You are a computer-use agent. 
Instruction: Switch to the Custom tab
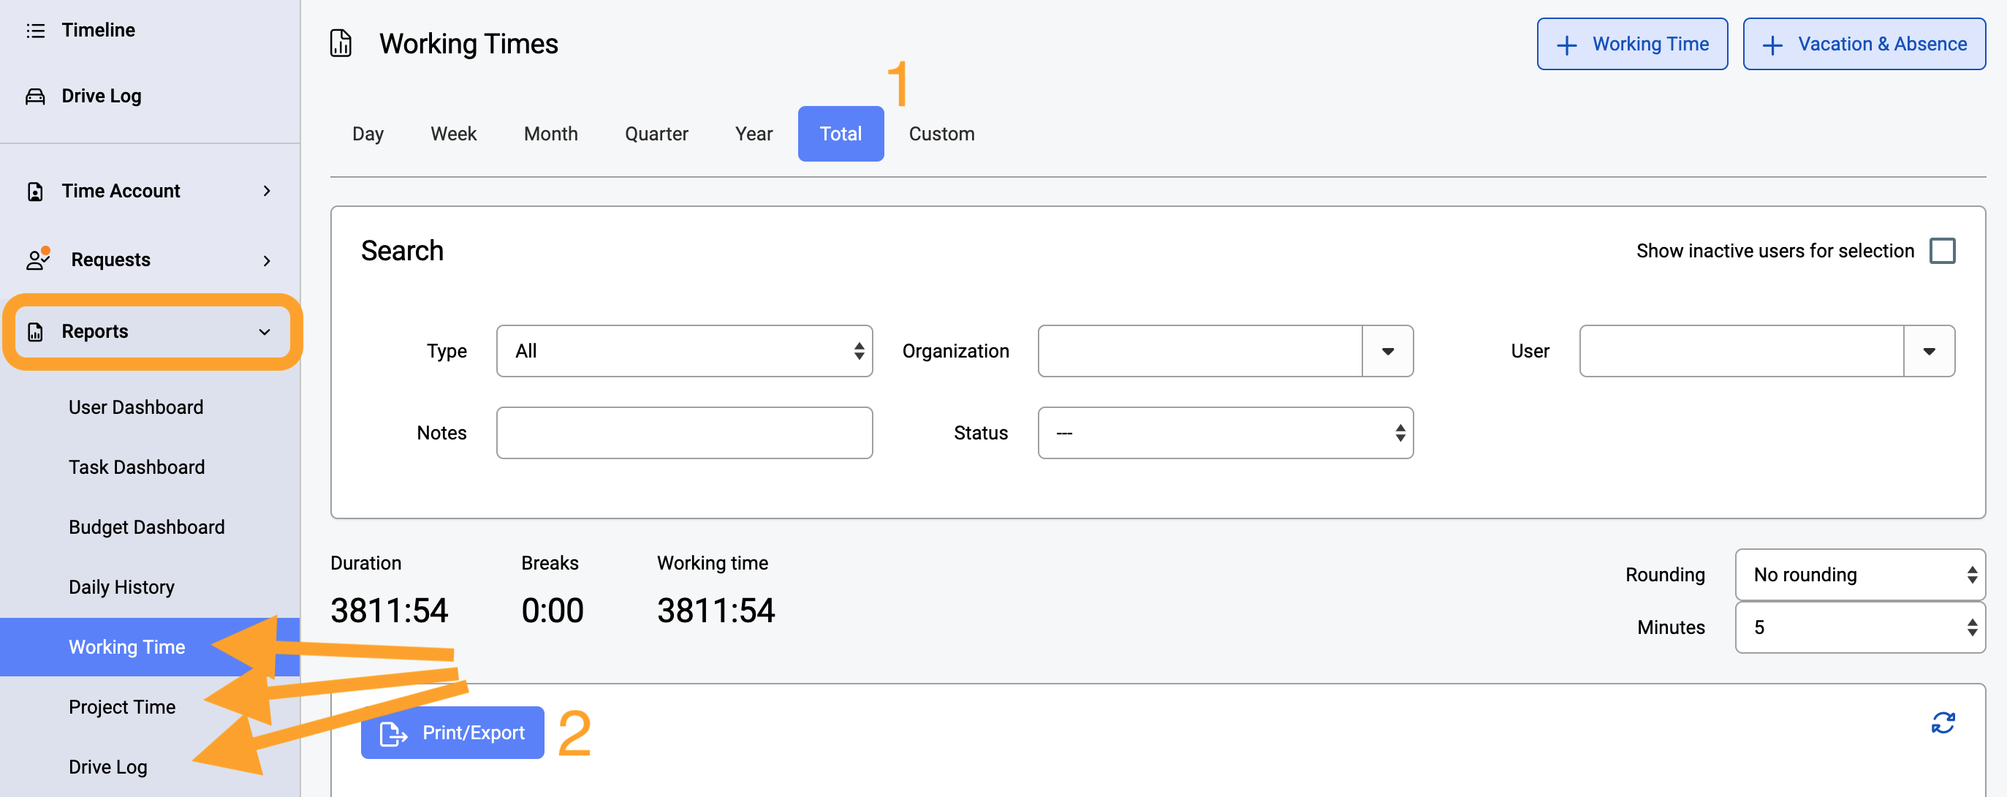pyautogui.click(x=941, y=134)
